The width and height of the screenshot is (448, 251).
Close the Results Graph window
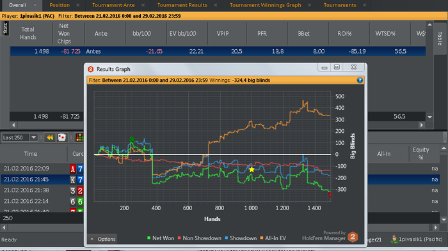click(354, 67)
